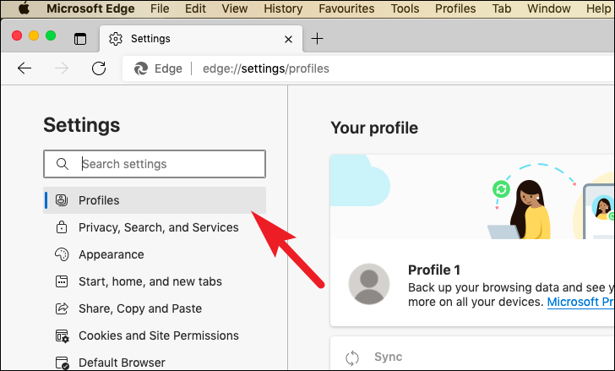
Task: Click the Profile 1 avatar picture
Action: 369,284
